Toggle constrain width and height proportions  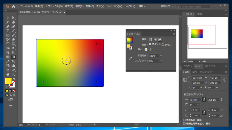[x=224, y=80]
